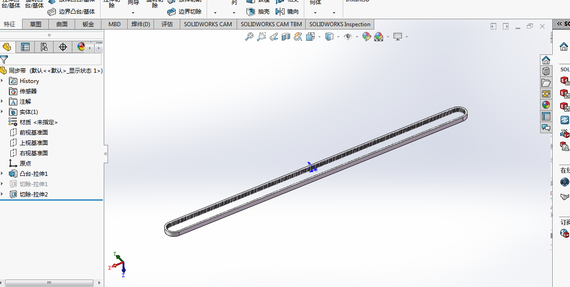Click the View Settings monitor icon
The height and width of the screenshot is (287, 570).
coord(398,37)
